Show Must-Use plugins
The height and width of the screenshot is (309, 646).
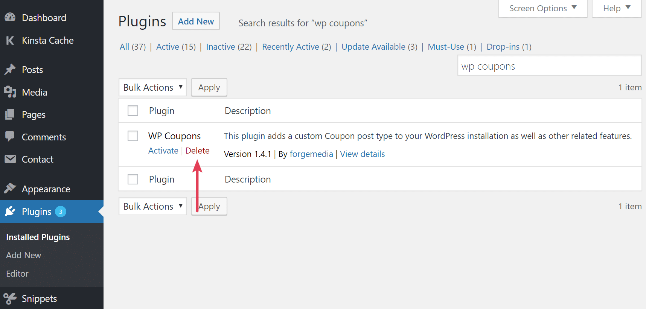click(x=446, y=47)
